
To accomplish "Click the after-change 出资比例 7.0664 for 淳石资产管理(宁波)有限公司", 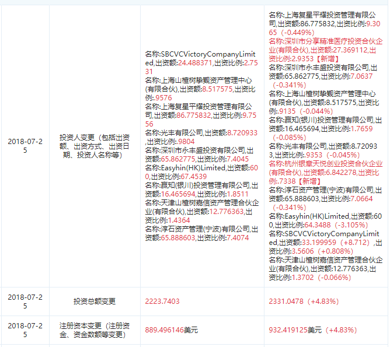I will 361,199.
